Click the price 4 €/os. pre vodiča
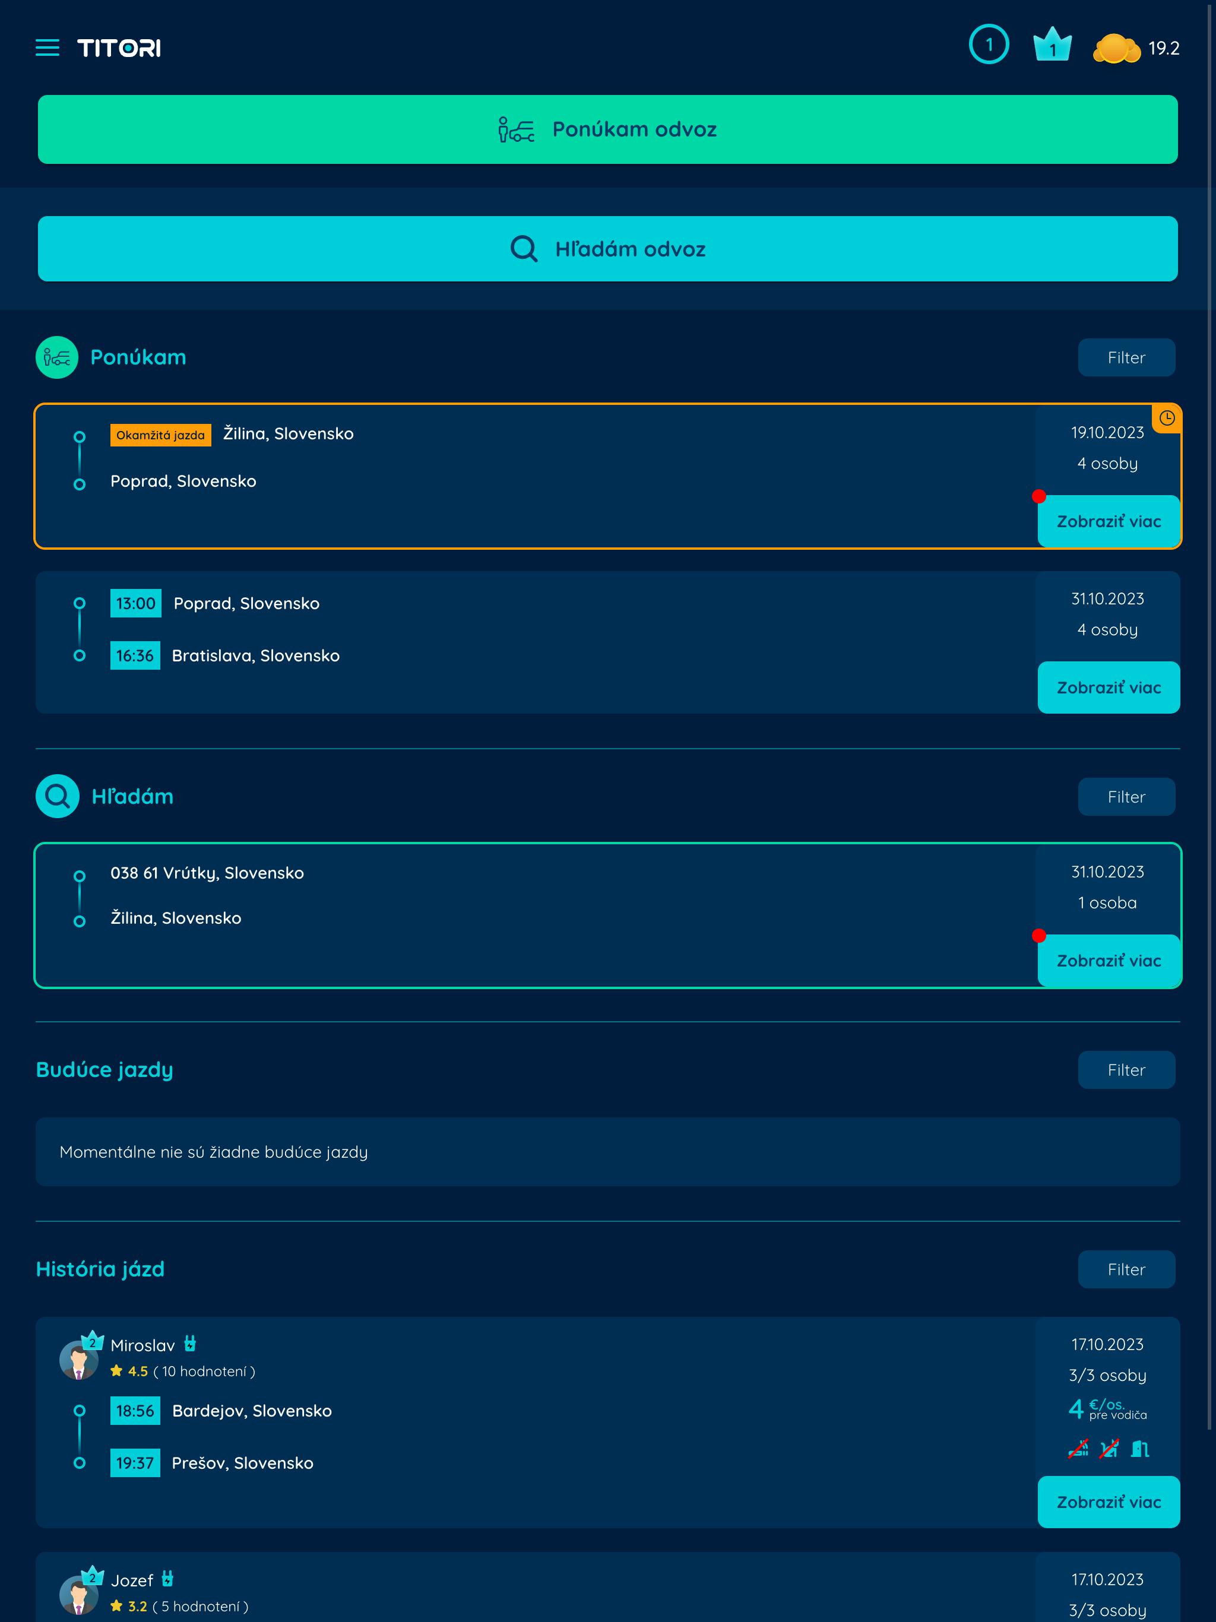 point(1107,1409)
